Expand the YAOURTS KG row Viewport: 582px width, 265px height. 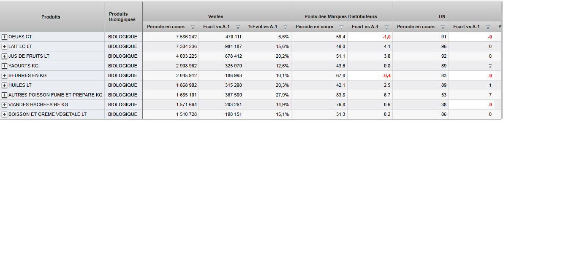[x=5, y=66]
